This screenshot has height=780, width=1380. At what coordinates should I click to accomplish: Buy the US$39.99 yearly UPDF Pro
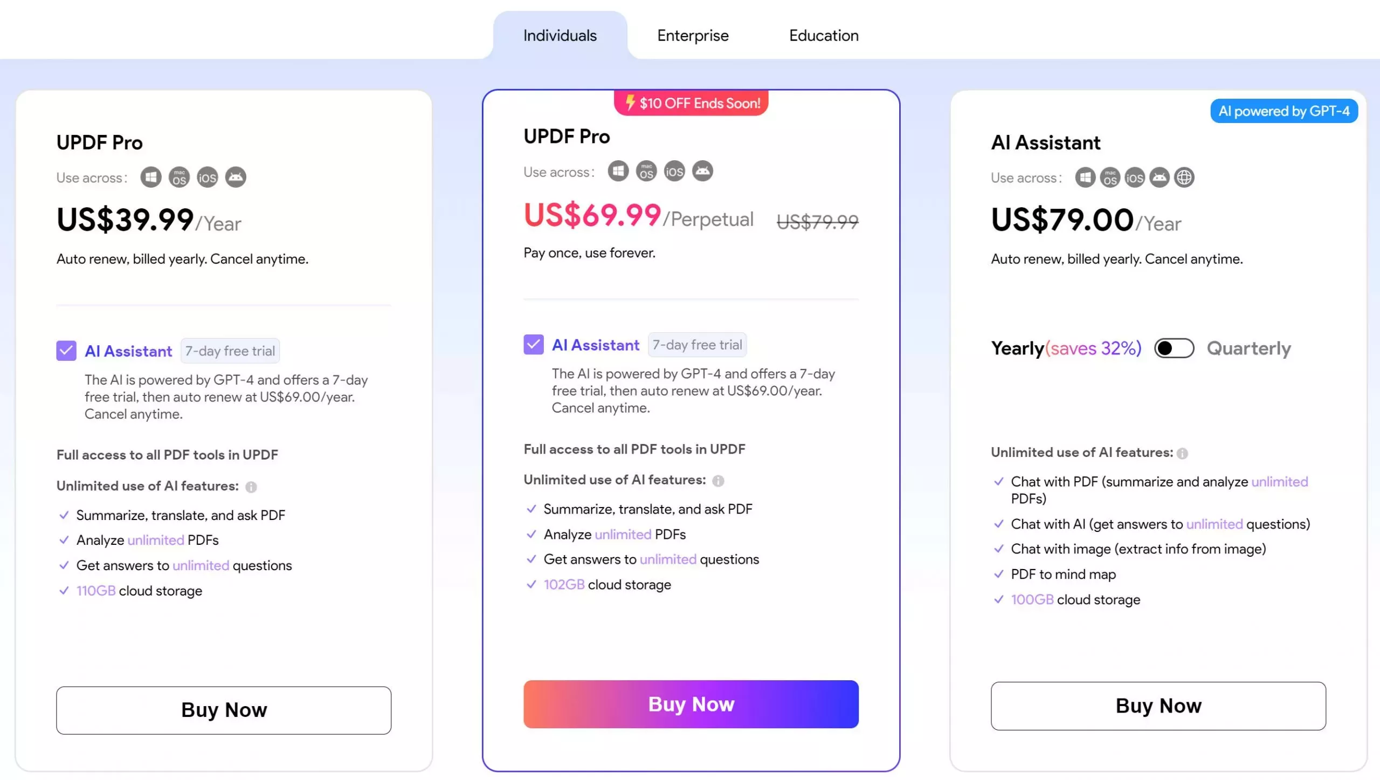(x=224, y=710)
